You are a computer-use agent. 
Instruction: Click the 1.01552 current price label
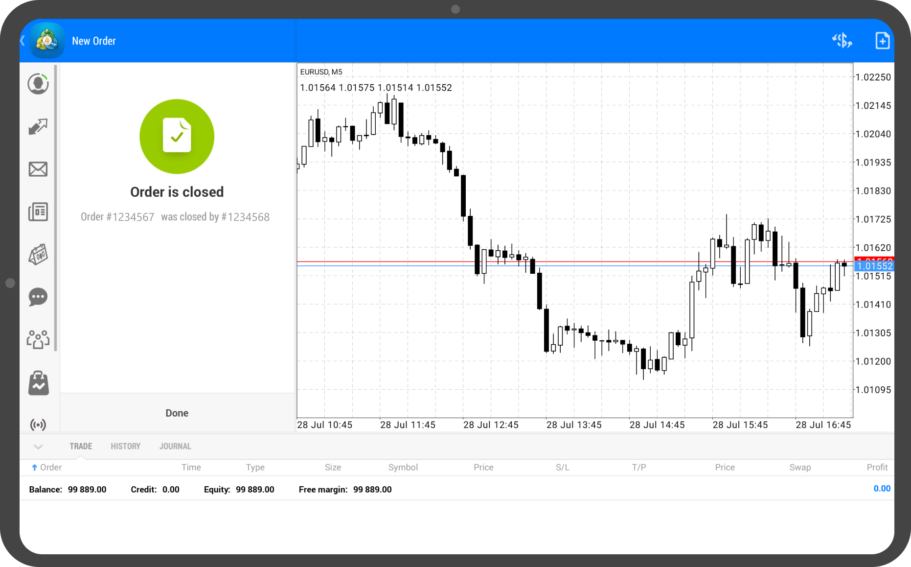[x=874, y=266]
